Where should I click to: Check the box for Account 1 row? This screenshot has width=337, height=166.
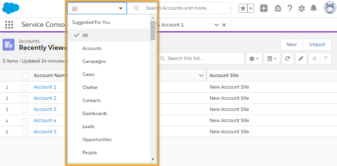click(x=25, y=87)
